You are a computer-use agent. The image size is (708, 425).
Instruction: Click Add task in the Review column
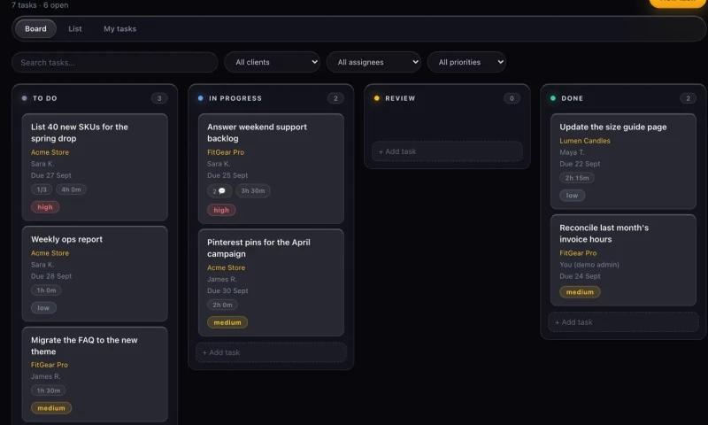tap(447, 151)
